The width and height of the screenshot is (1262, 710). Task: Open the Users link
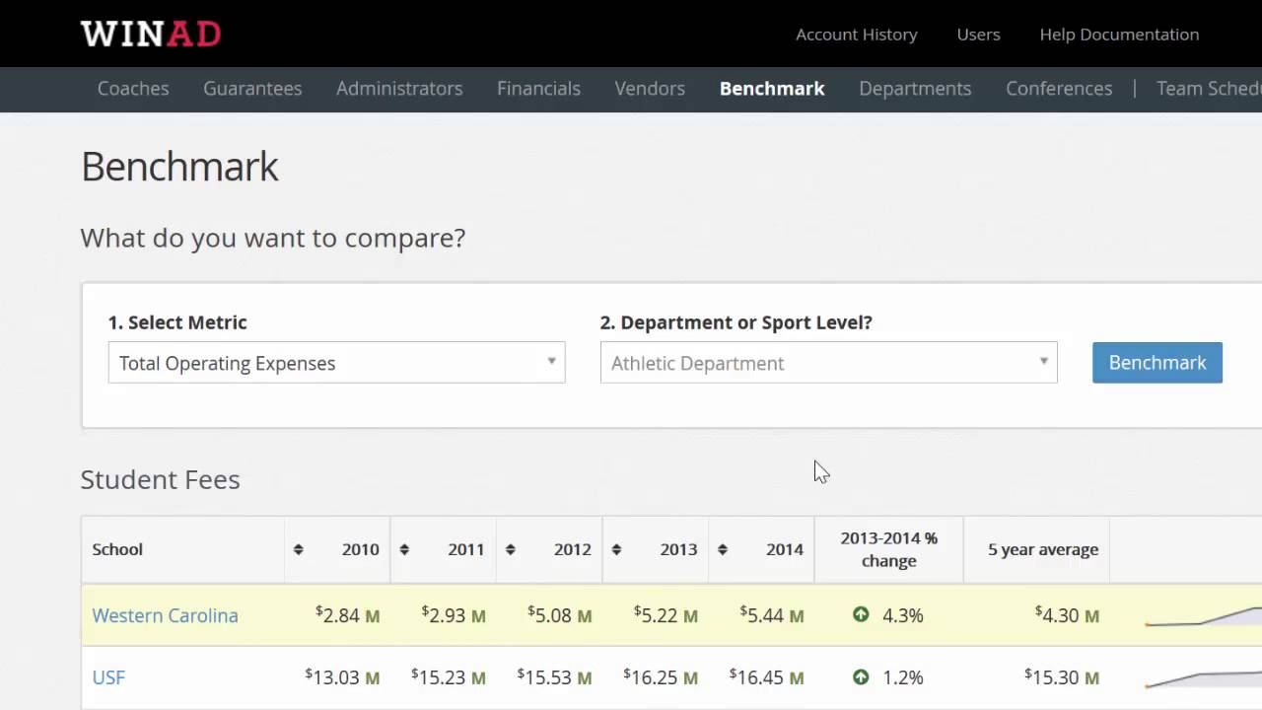pyautogui.click(x=978, y=35)
